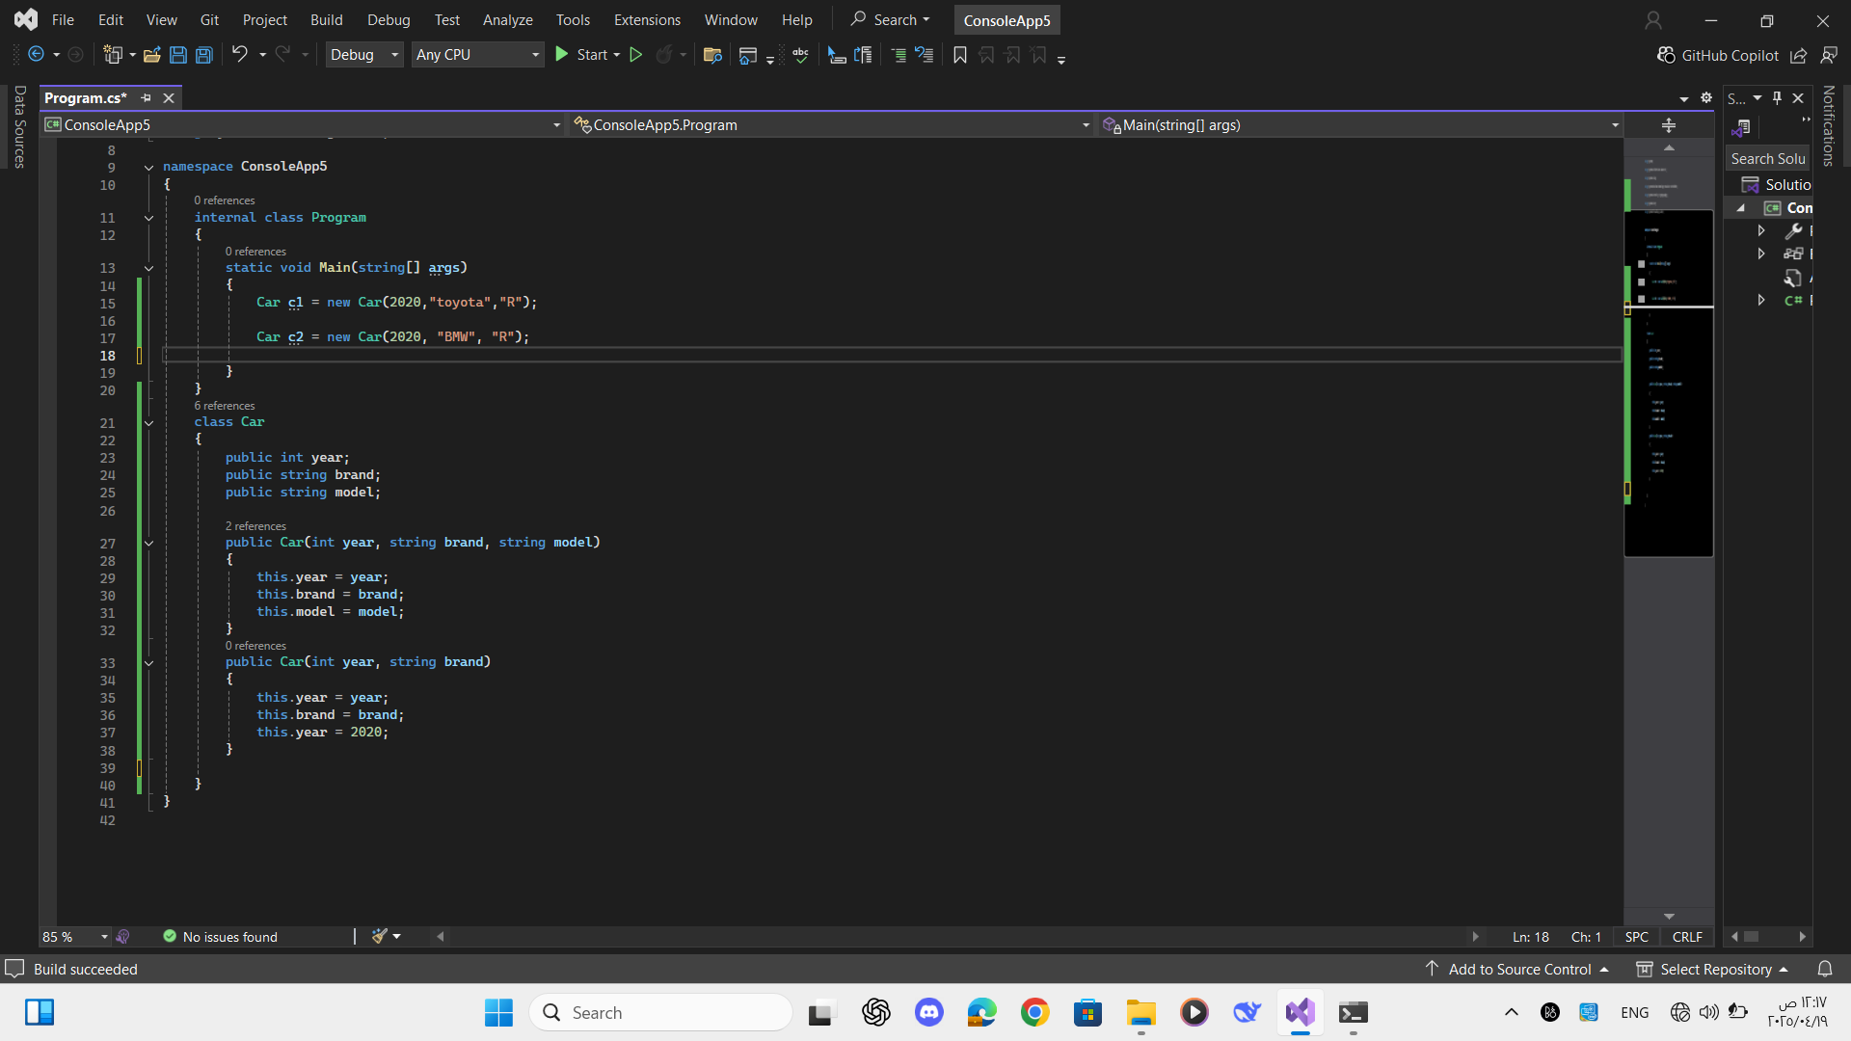Click the Solution Explorer switch views icon
Screen dimensions: 1851x1041
click(x=1741, y=127)
